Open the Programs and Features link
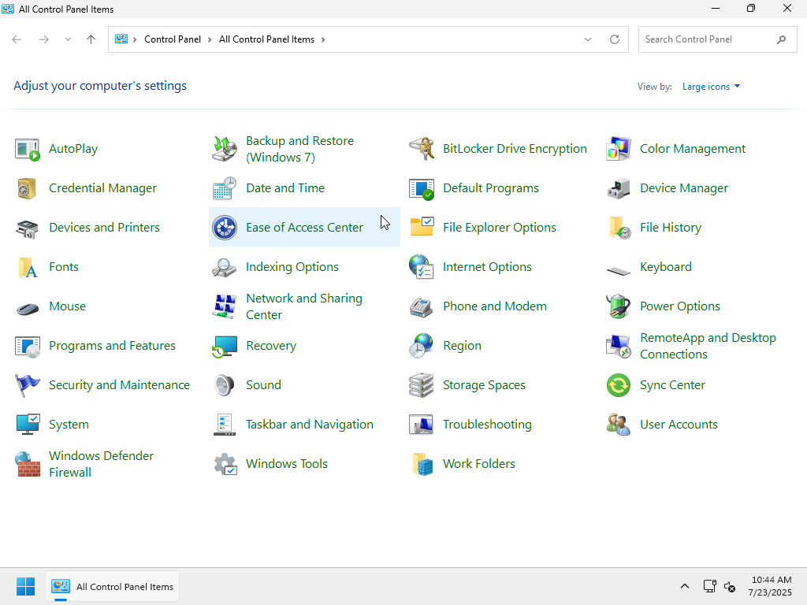This screenshot has height=605, width=807. [x=112, y=346]
